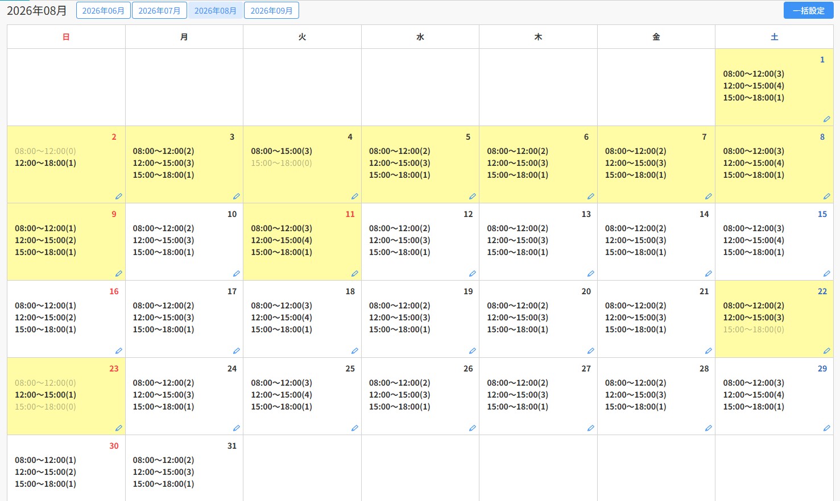Screen dimensions: 840x501
Task: Open the August 21 edit pencil
Action: [708, 351]
